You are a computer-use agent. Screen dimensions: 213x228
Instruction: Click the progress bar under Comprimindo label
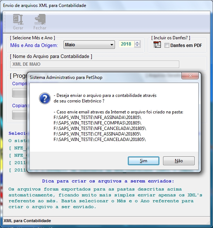coord(19,93)
